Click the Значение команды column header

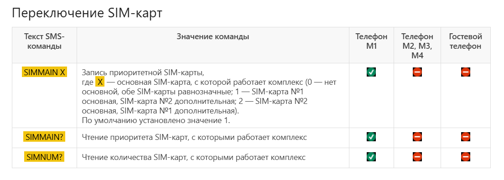click(x=213, y=36)
